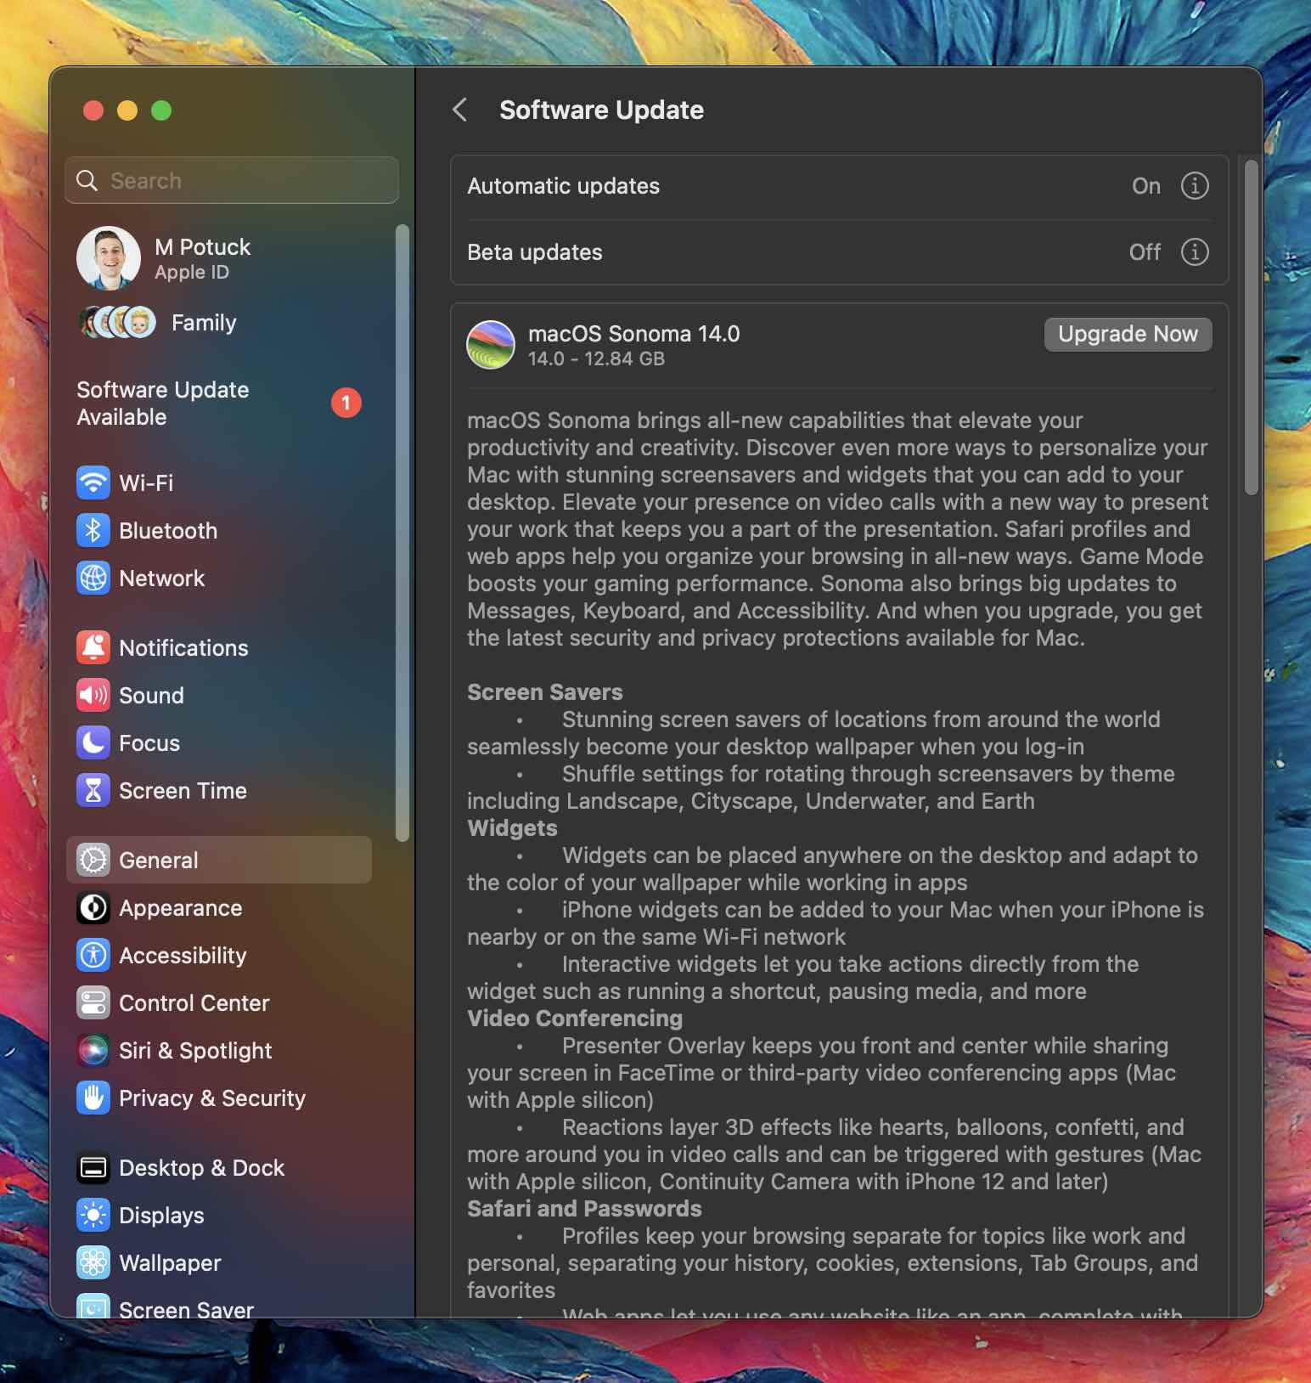Click the main content scrollbar
Viewport: 1311px width, 1383px height.
(1251, 327)
